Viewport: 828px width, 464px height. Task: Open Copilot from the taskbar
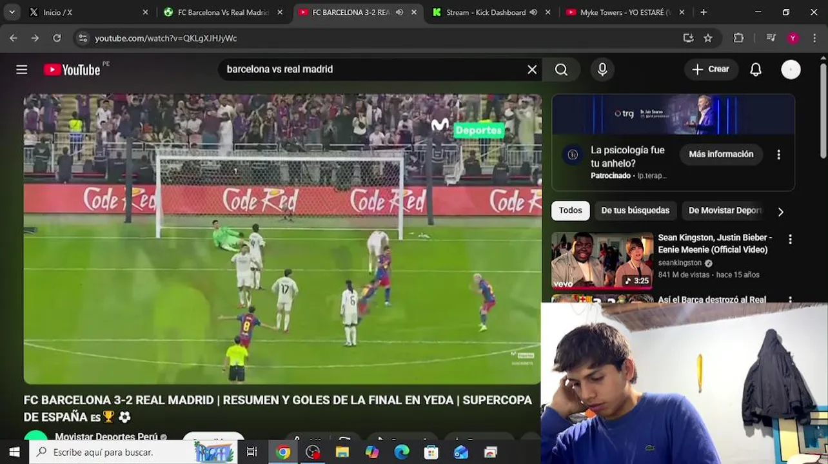pyautogui.click(x=372, y=452)
